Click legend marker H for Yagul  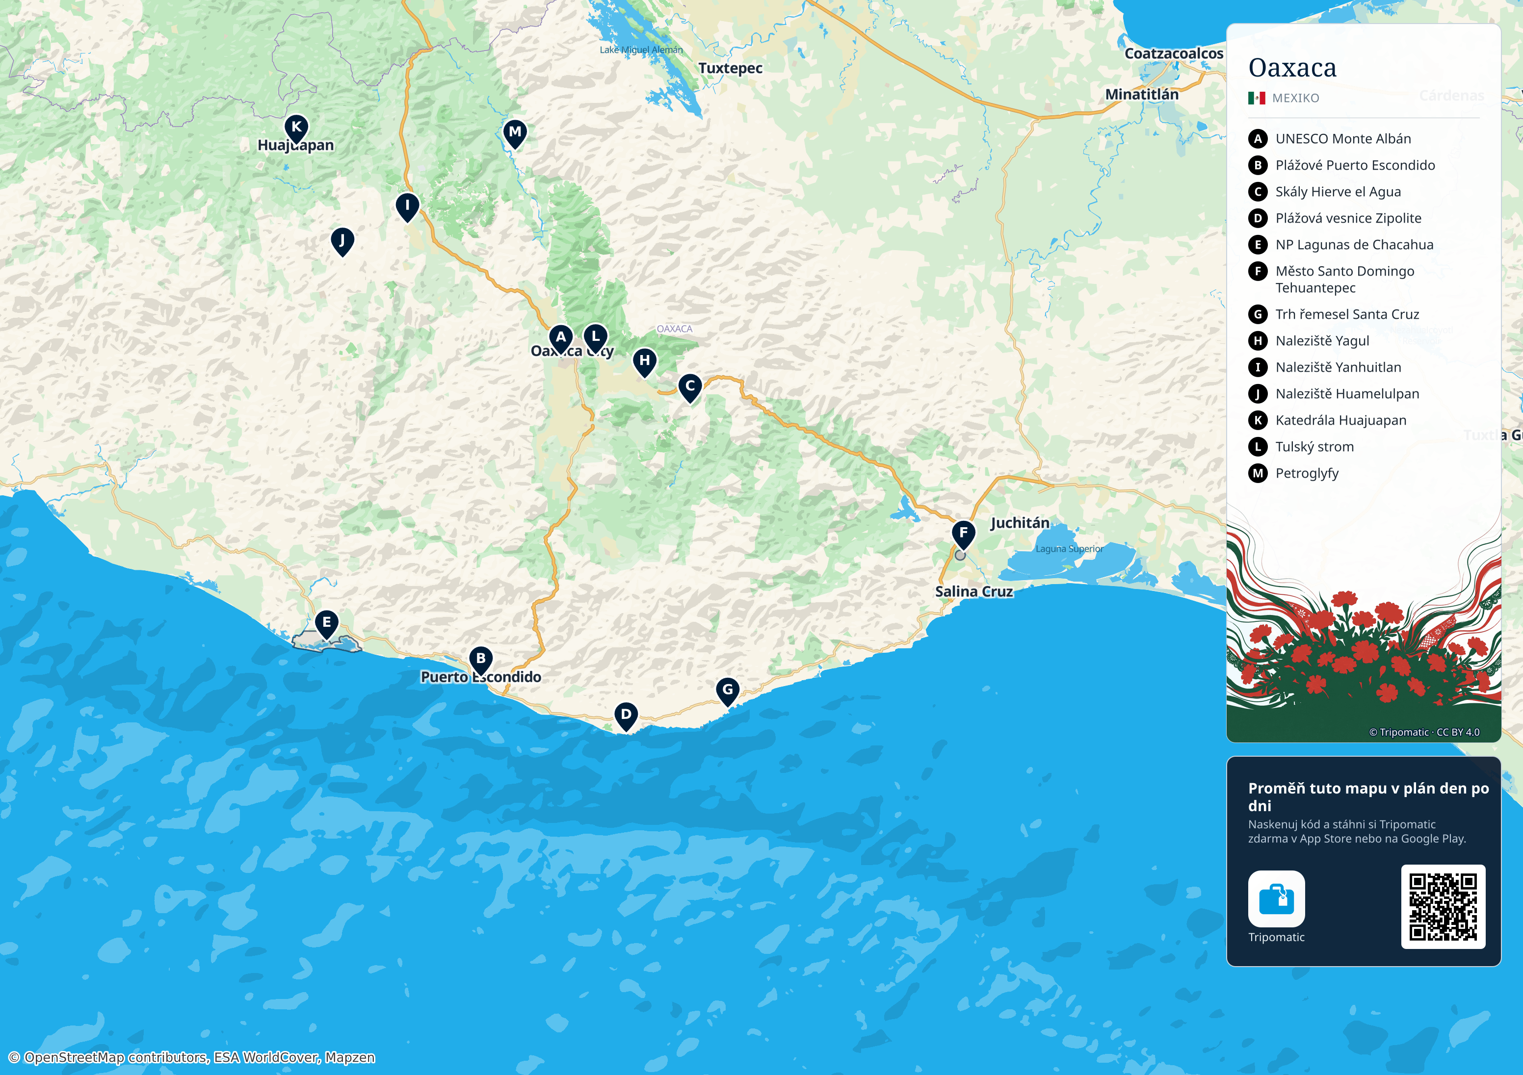coord(1258,341)
